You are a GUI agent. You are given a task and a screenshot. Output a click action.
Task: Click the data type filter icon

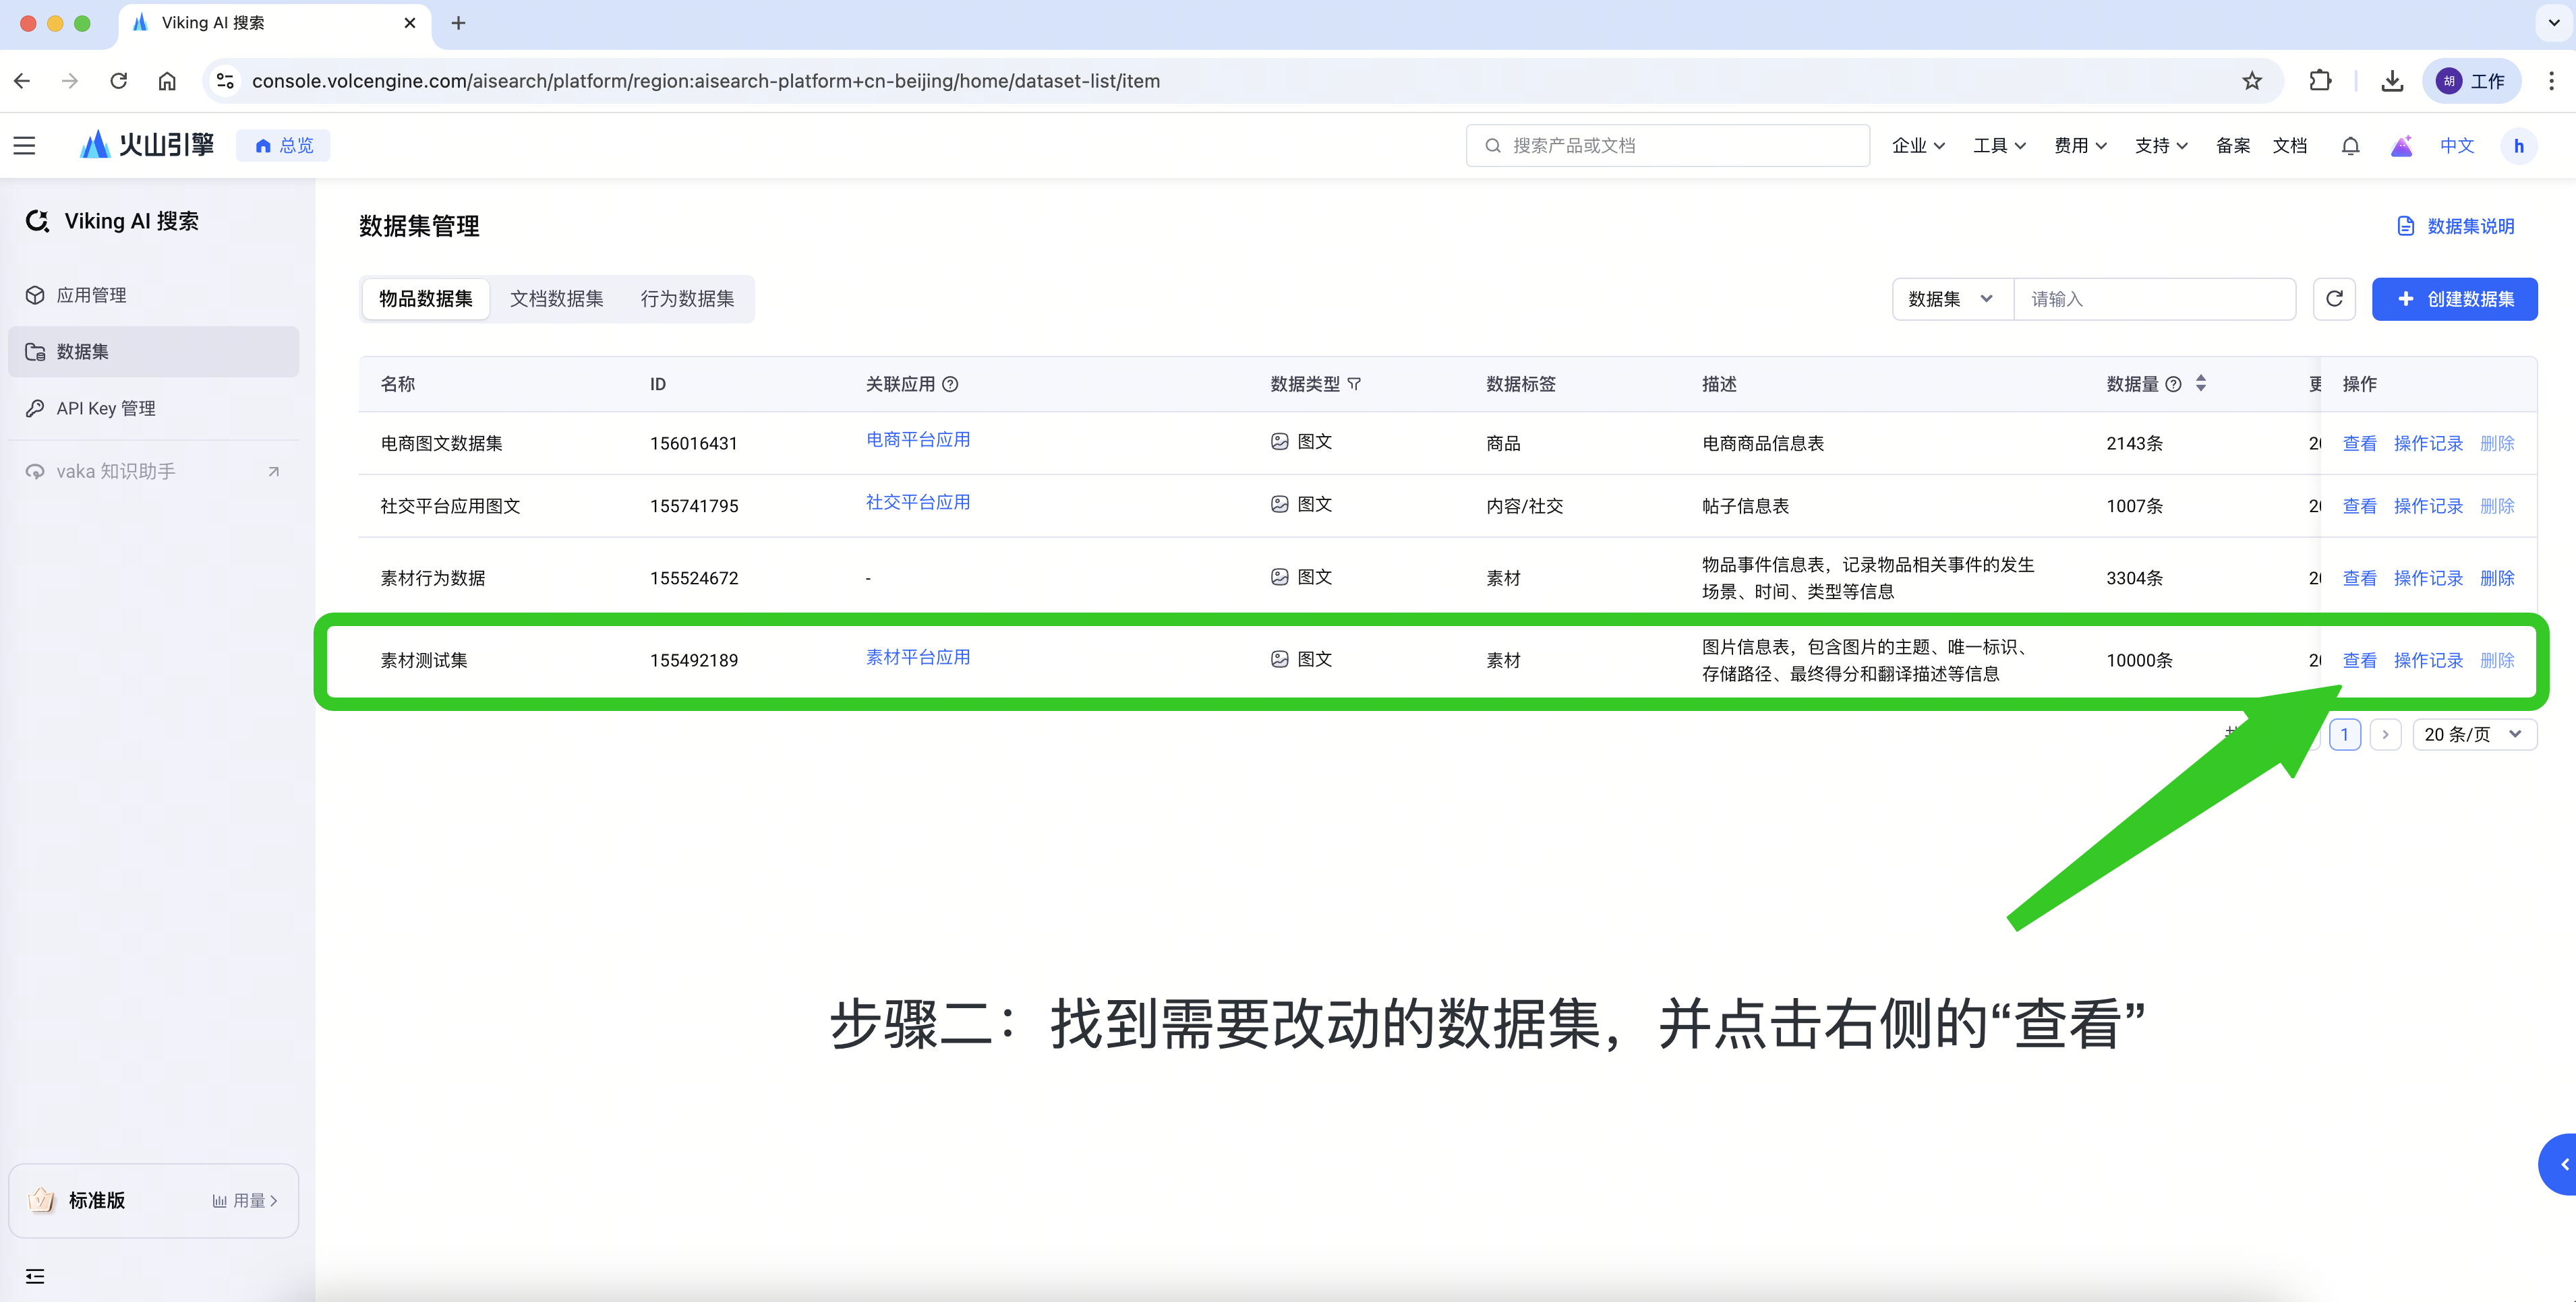tap(1354, 383)
